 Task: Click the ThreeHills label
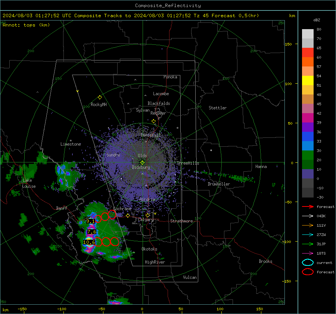coord(188,163)
